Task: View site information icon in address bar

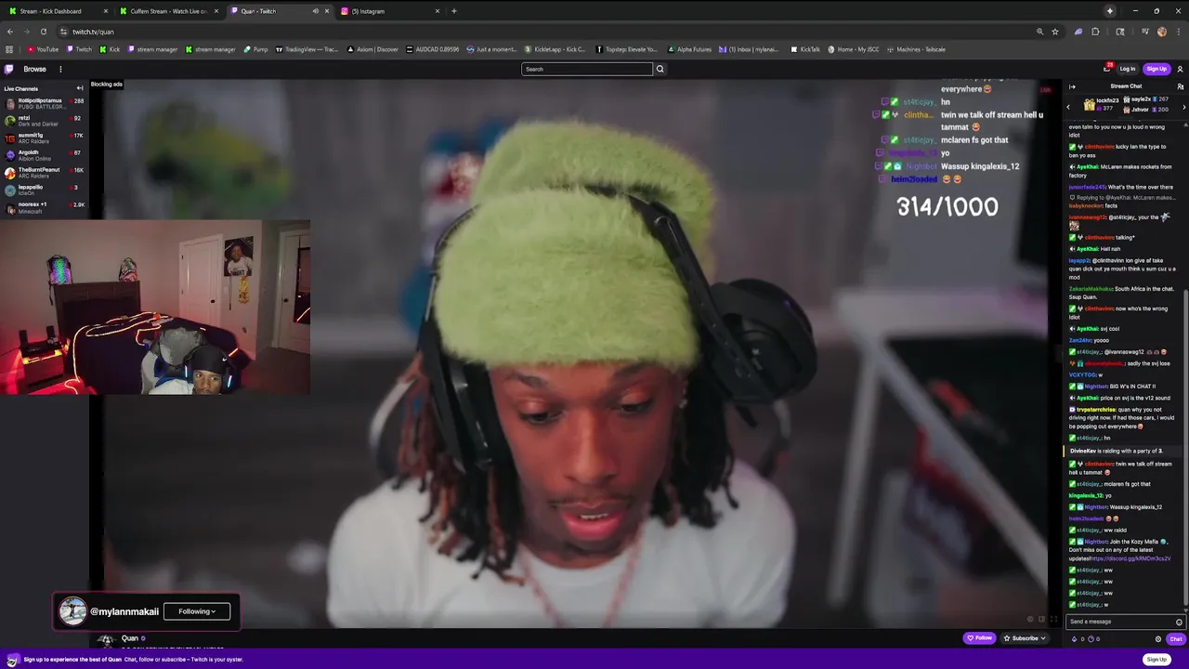Action: (63, 32)
